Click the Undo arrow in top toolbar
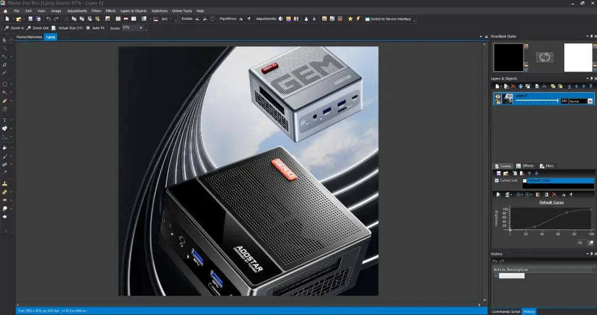The height and width of the screenshot is (315, 597). (x=48, y=19)
